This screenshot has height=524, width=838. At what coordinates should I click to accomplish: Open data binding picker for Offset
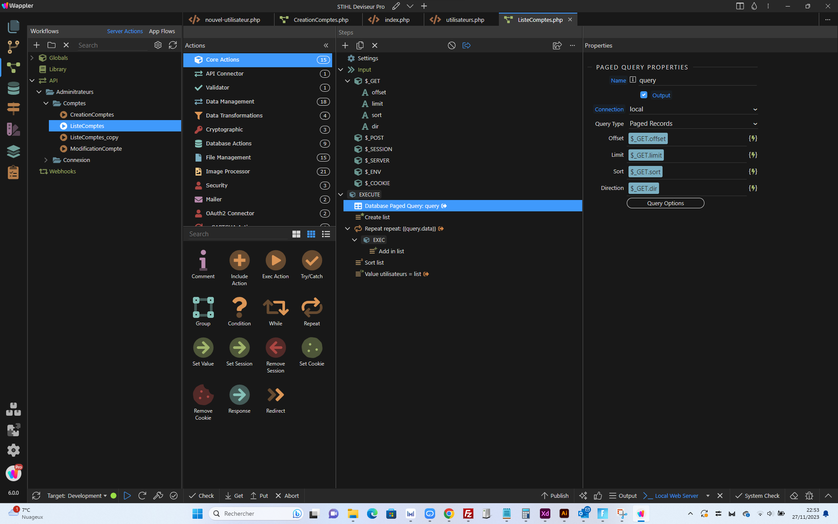pos(753,138)
